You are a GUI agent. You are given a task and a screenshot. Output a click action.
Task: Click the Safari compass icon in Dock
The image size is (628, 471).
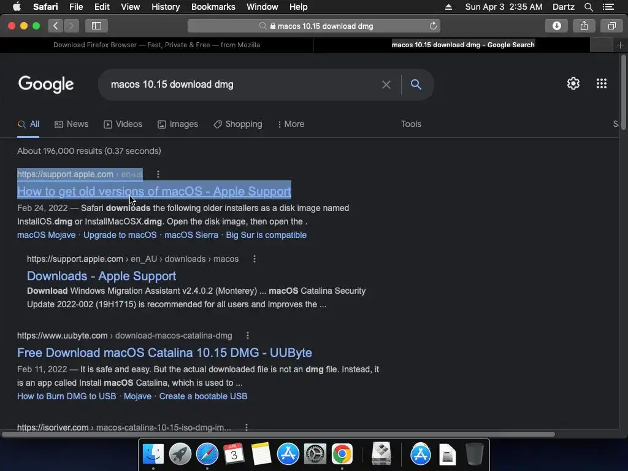click(x=207, y=454)
